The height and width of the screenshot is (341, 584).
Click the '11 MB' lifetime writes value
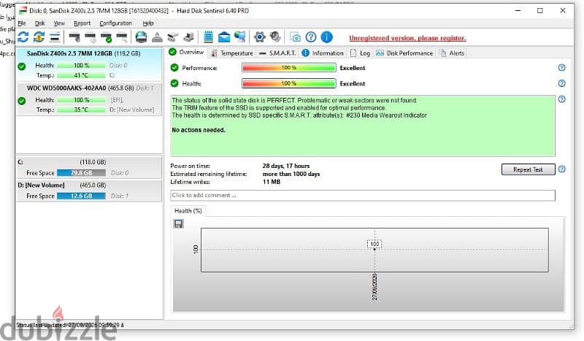[x=272, y=182]
